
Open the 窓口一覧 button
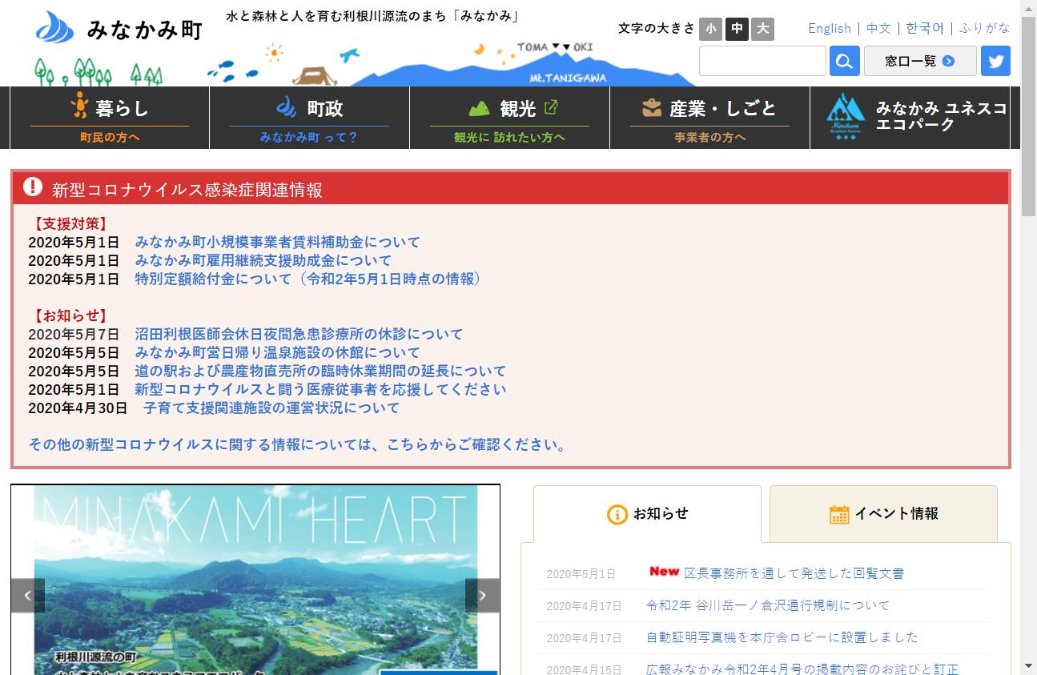tap(919, 61)
